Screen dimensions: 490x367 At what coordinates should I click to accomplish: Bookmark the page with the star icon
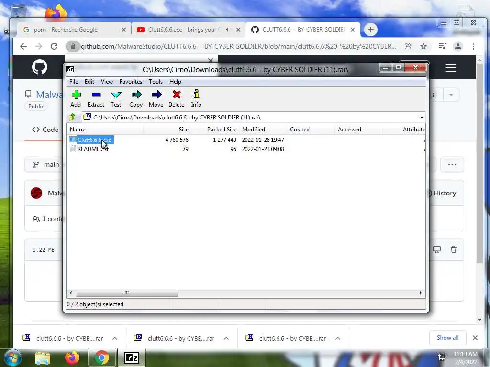[423, 46]
